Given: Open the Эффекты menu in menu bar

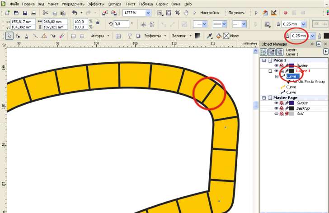Looking at the screenshot, I should (x=96, y=4).
